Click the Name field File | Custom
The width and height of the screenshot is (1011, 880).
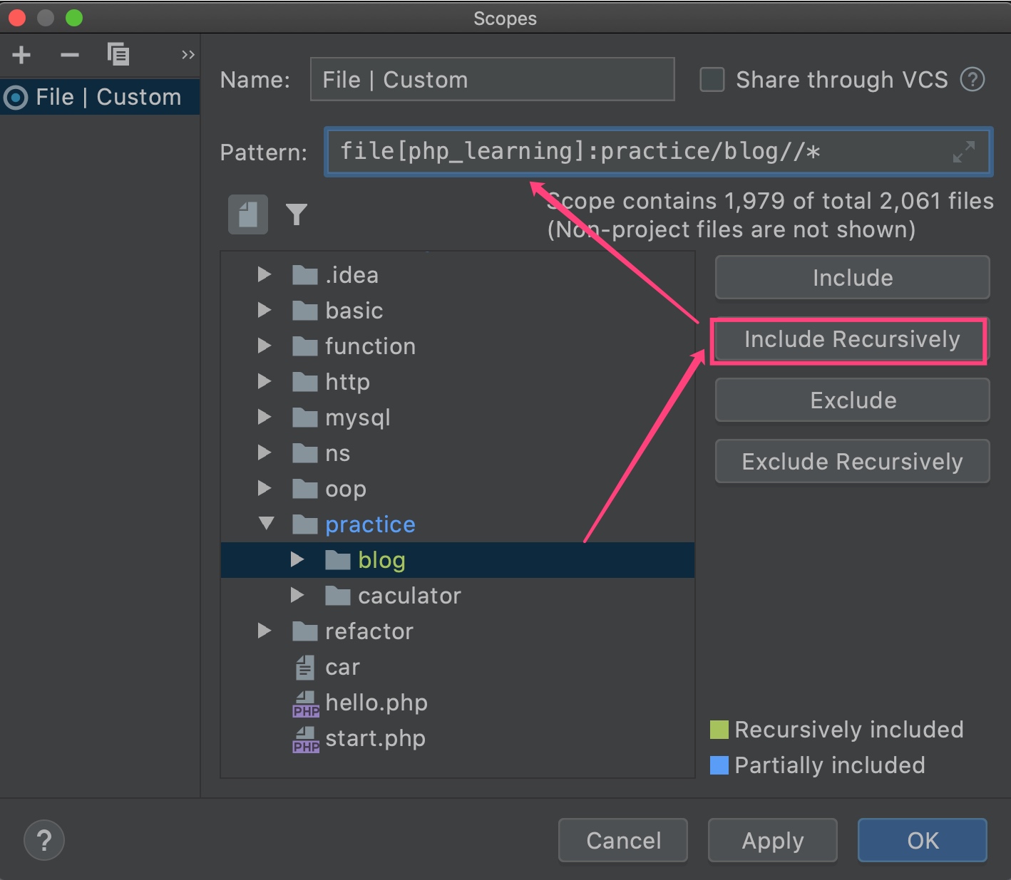coord(492,79)
